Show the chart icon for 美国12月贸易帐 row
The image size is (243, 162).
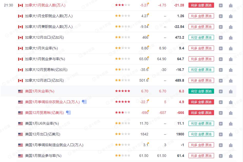coord(231,113)
